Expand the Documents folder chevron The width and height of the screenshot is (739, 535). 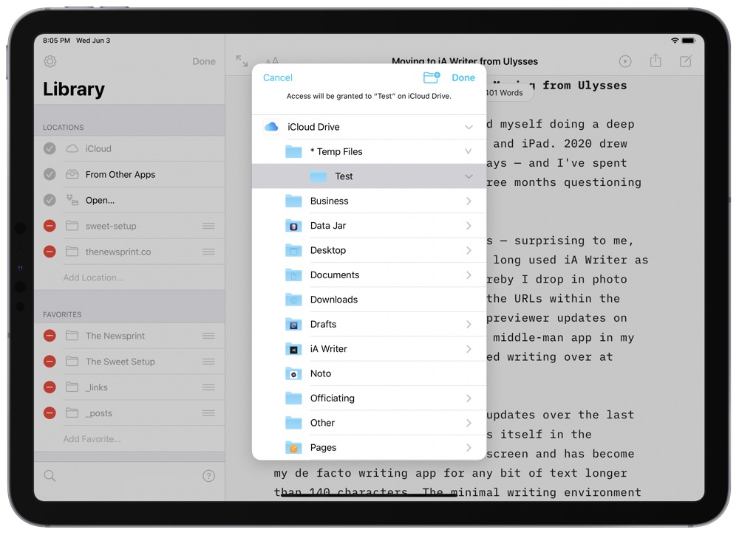(x=469, y=275)
